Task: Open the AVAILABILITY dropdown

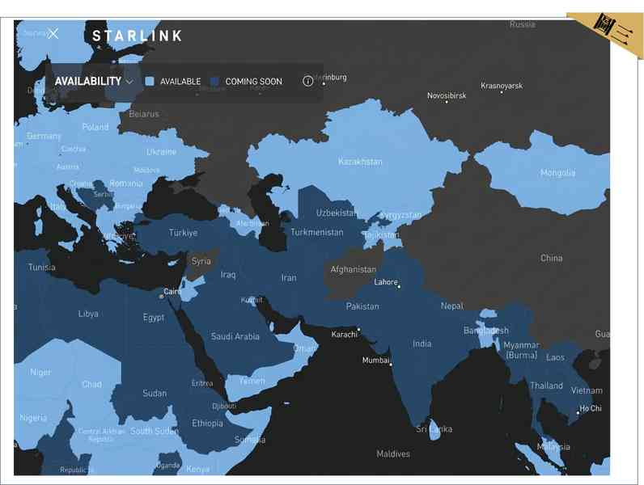Action: coord(94,82)
